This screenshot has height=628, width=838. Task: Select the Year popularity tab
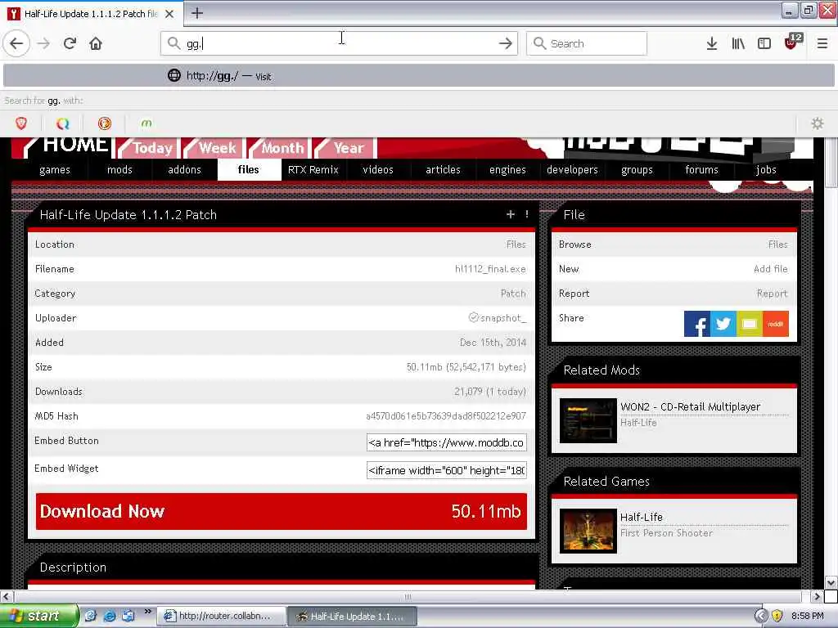[x=345, y=148]
